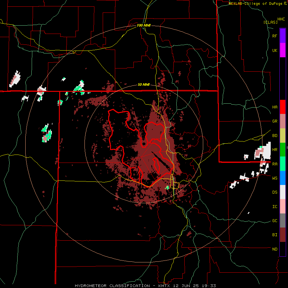Click the BD legend label
The height and width of the screenshot is (288, 288).
275,136
